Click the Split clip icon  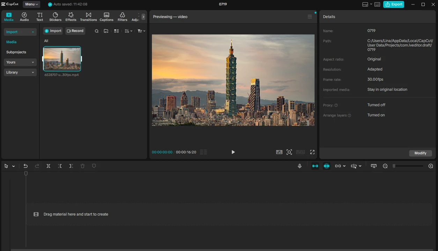[x=49, y=166]
